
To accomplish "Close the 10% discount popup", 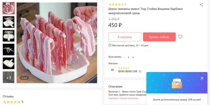I will pos(202,78).
